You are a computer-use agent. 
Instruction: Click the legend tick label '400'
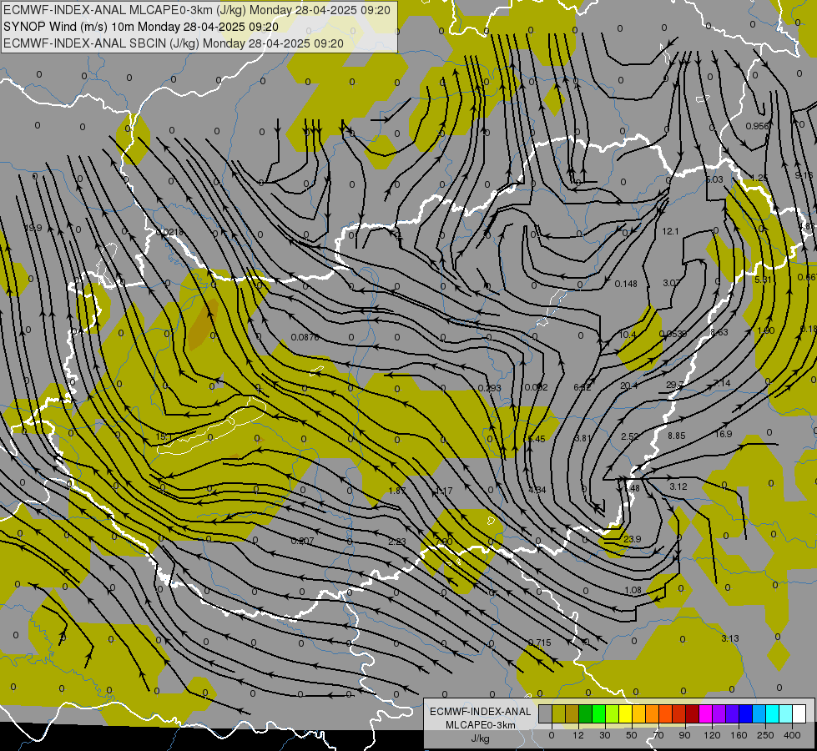tap(792, 735)
